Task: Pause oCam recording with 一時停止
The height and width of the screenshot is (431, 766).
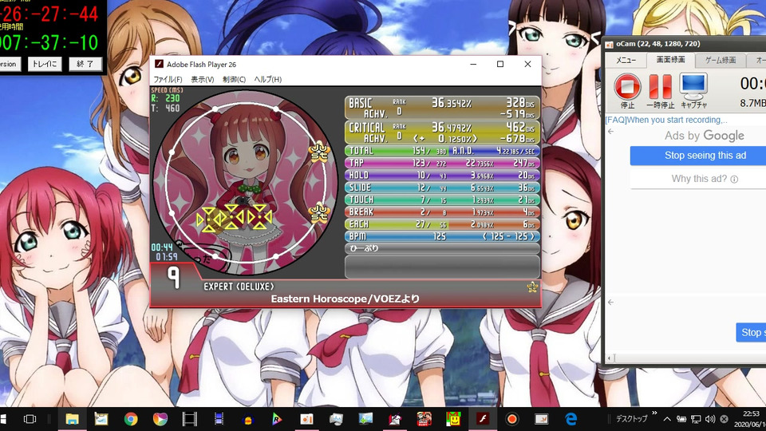Action: point(660,91)
